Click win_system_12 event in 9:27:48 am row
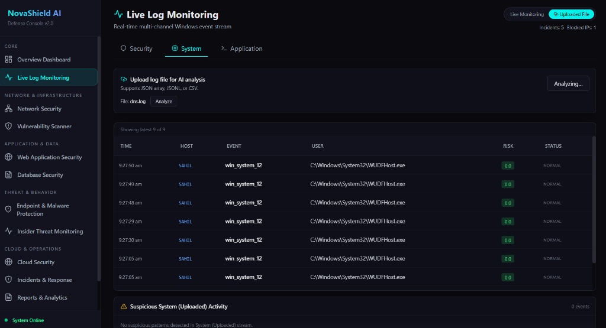 (243, 203)
